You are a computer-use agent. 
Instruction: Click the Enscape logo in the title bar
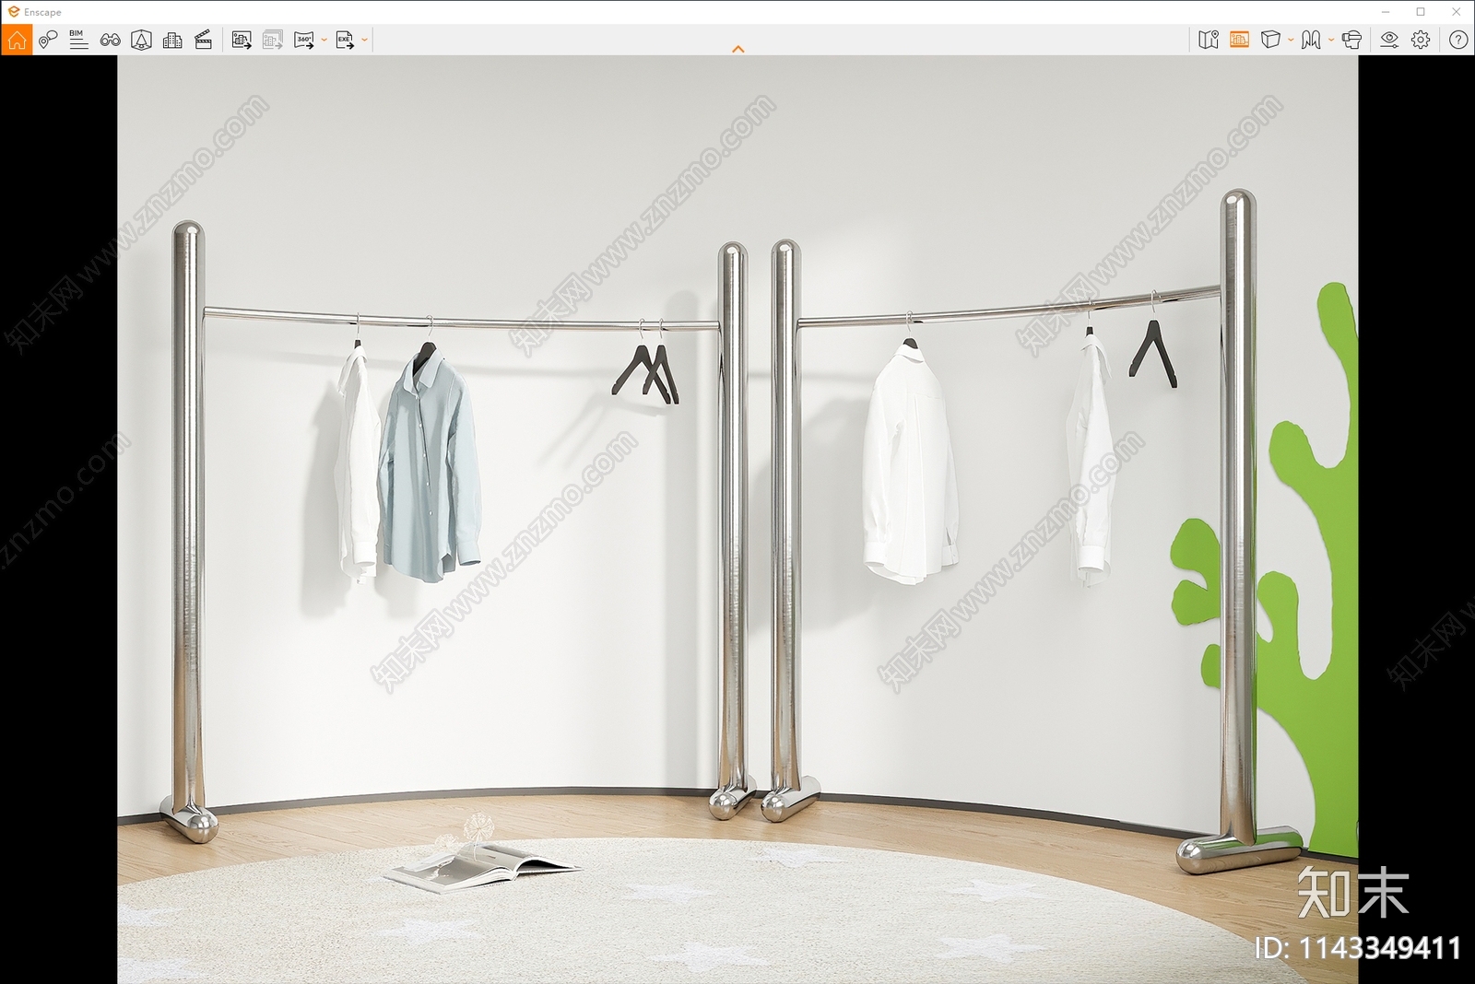(13, 12)
